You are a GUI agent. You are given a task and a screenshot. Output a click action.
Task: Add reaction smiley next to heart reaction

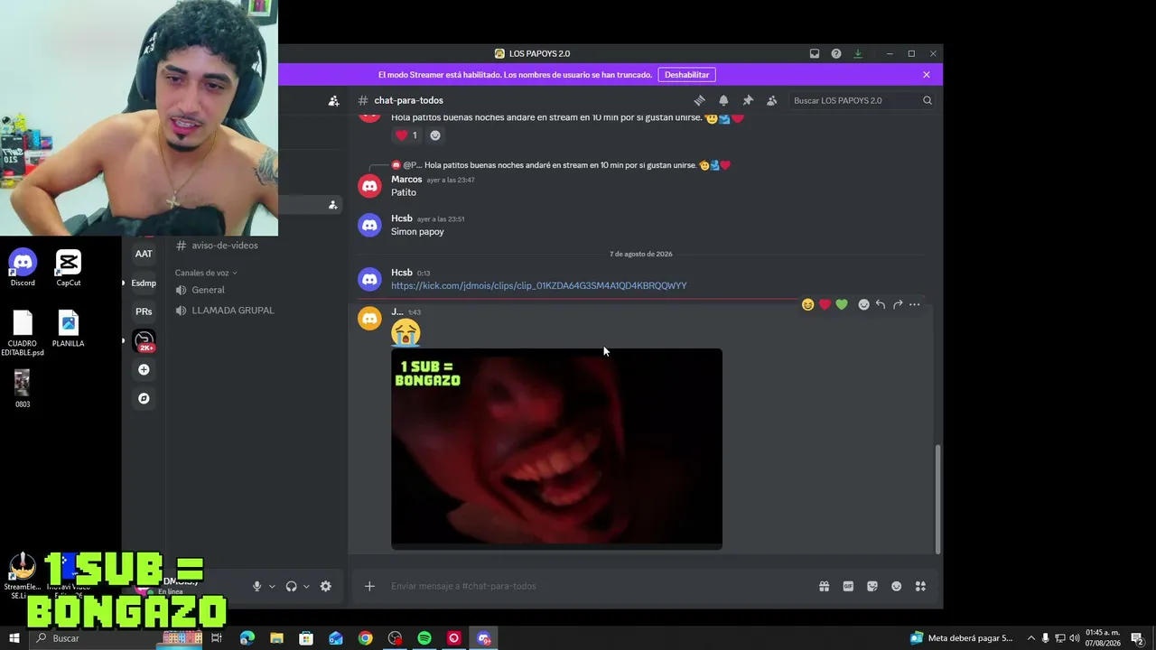435,135
